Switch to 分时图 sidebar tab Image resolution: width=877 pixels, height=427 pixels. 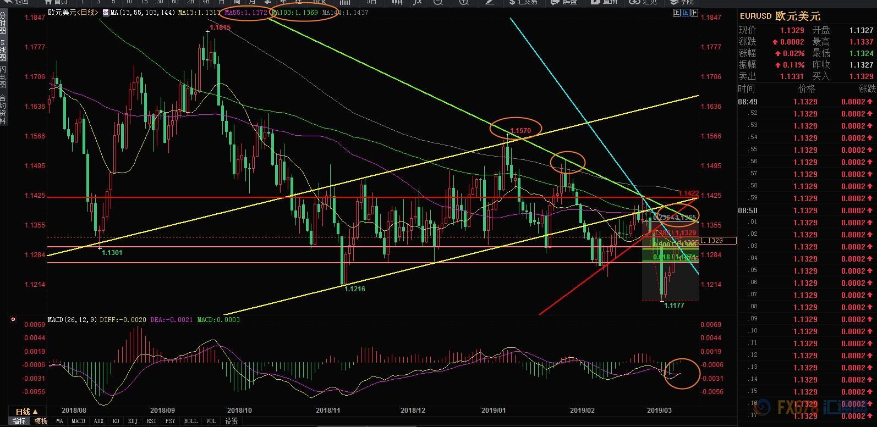click(3, 23)
